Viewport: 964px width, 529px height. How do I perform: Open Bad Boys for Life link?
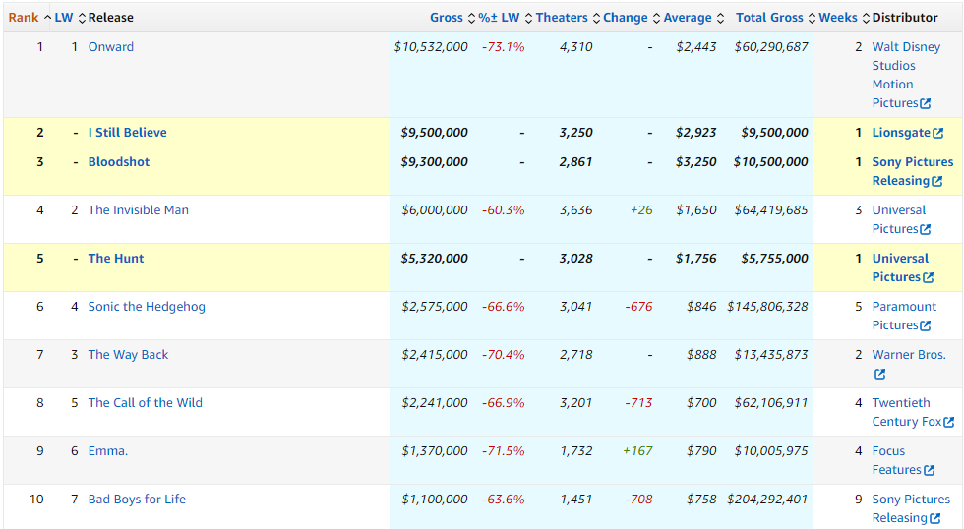point(137,500)
